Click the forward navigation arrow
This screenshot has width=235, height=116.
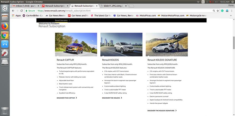click(17, 11)
